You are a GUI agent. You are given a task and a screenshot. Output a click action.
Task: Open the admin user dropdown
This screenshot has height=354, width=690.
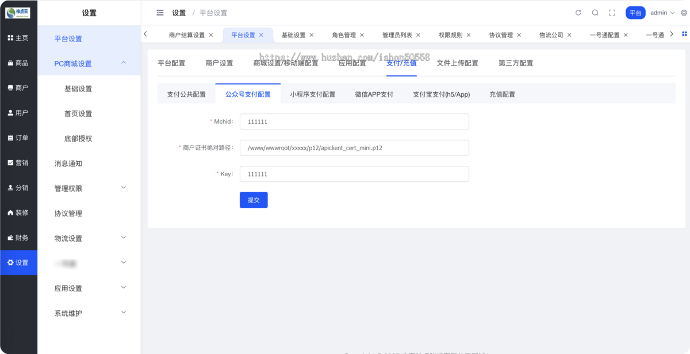click(662, 13)
